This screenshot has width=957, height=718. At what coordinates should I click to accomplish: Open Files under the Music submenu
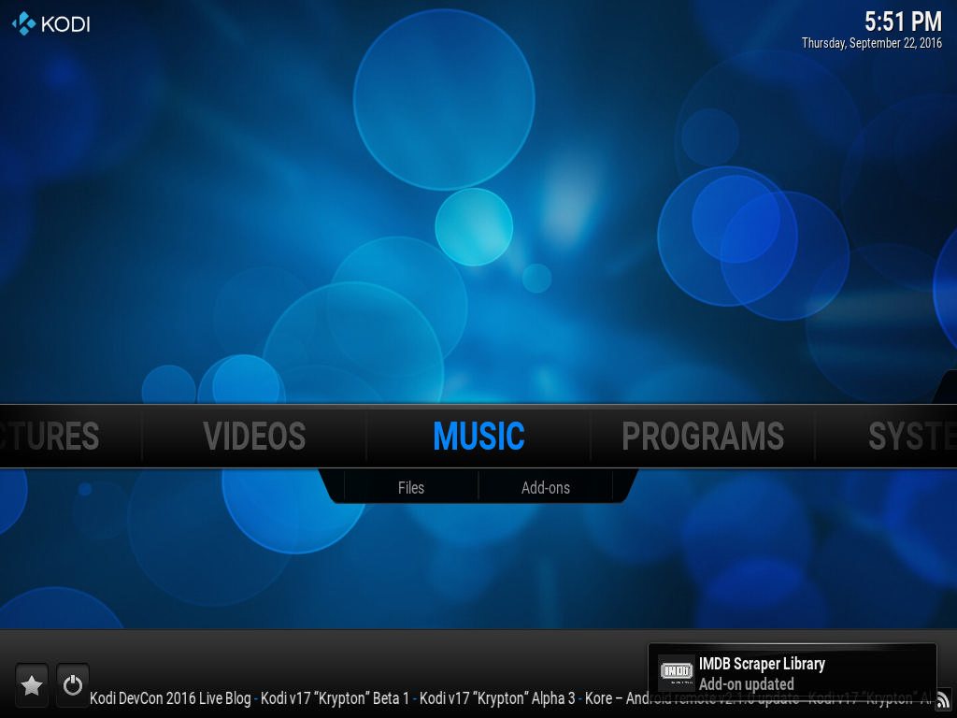tap(411, 487)
